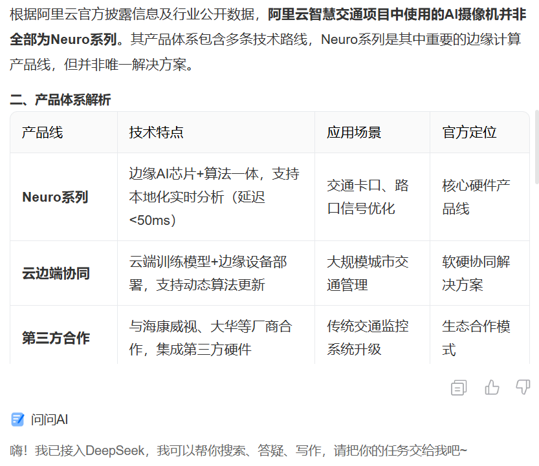Click the 应用场景 column header
Viewport: 539px width, 466px height.
(x=372, y=132)
